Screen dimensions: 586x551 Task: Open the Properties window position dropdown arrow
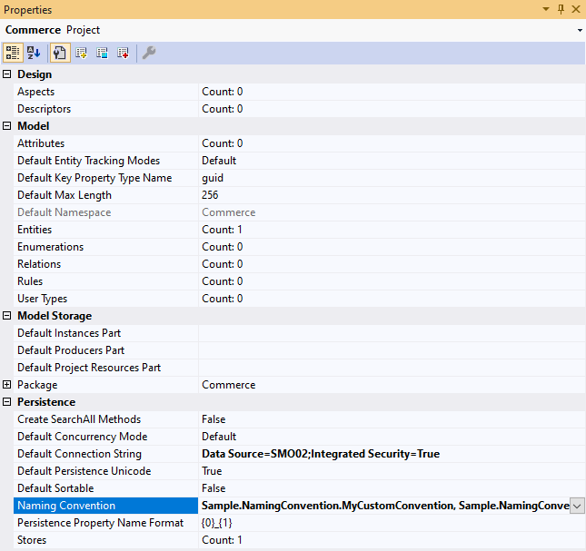pyautogui.click(x=546, y=9)
